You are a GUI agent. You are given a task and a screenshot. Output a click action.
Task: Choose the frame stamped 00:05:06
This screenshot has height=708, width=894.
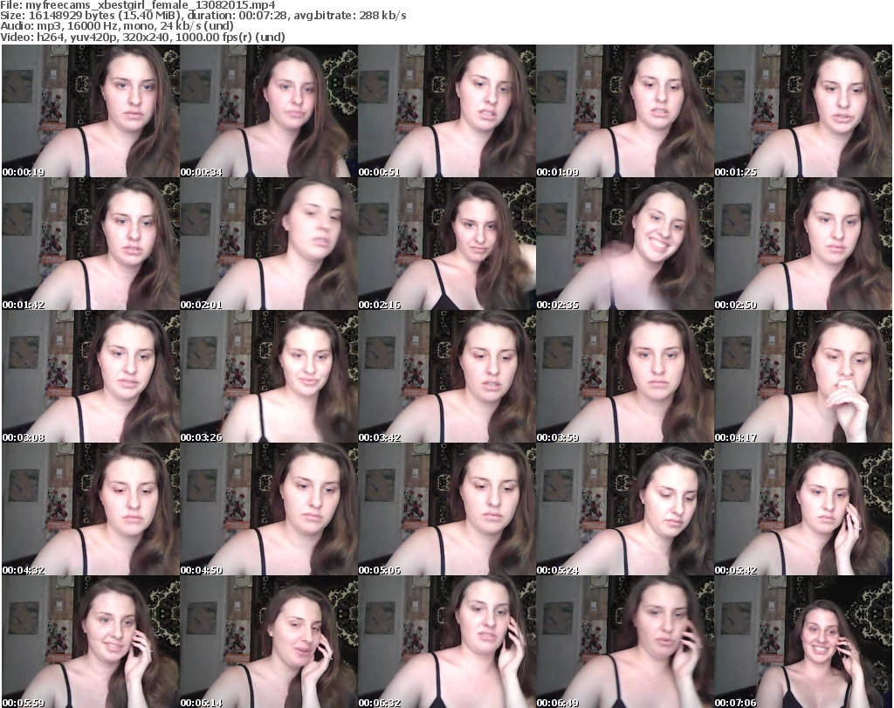coord(447,510)
